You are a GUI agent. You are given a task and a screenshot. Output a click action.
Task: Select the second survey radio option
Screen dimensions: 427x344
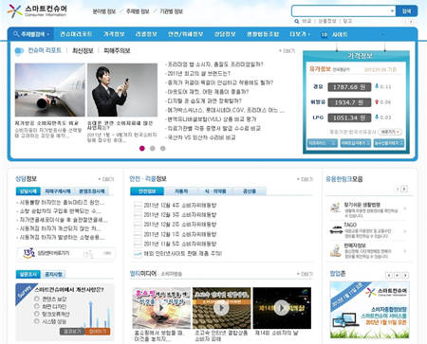[37, 306]
